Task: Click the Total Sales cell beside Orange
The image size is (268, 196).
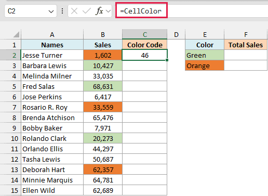Action: [246, 66]
